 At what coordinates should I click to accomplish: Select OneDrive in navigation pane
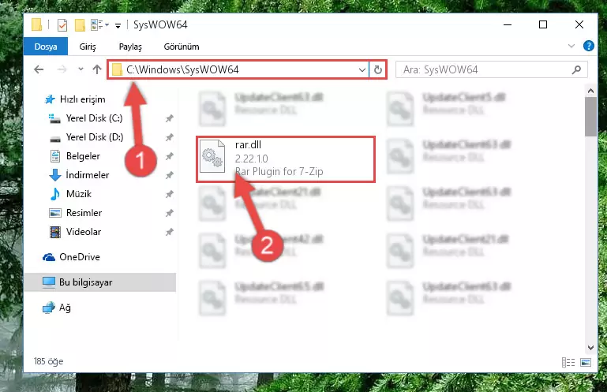(71, 257)
